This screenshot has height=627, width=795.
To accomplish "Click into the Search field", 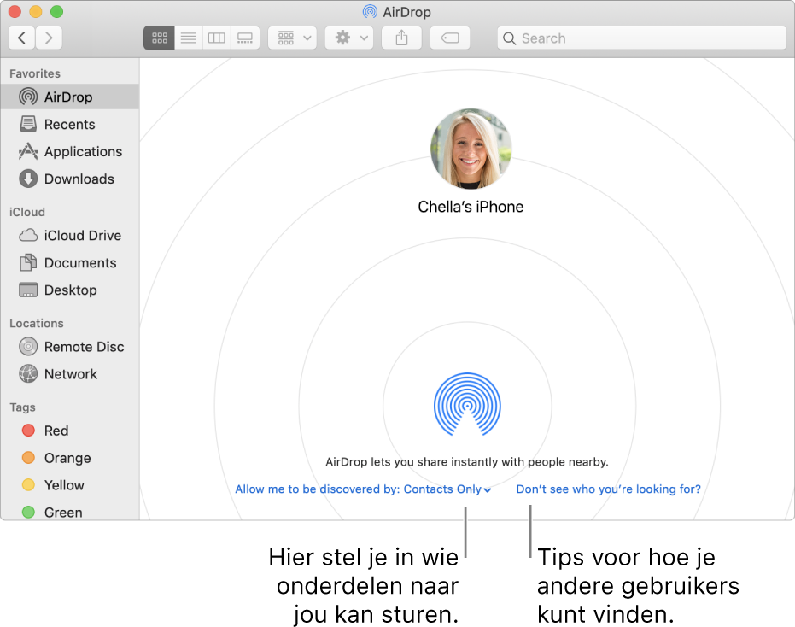I will pyautogui.click(x=642, y=38).
